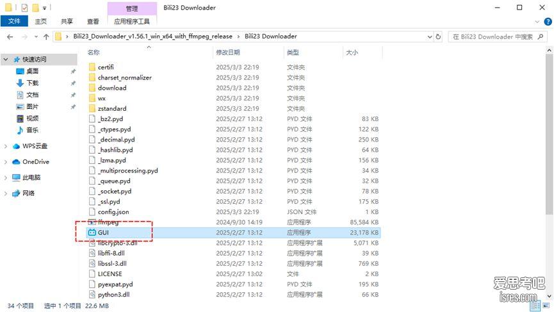554x312 pixels.
Task: Open Documents in quick access
Action: click(32, 95)
